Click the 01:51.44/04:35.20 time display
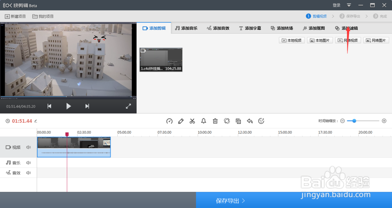Viewport: 392px width, 208px height. tap(21, 106)
